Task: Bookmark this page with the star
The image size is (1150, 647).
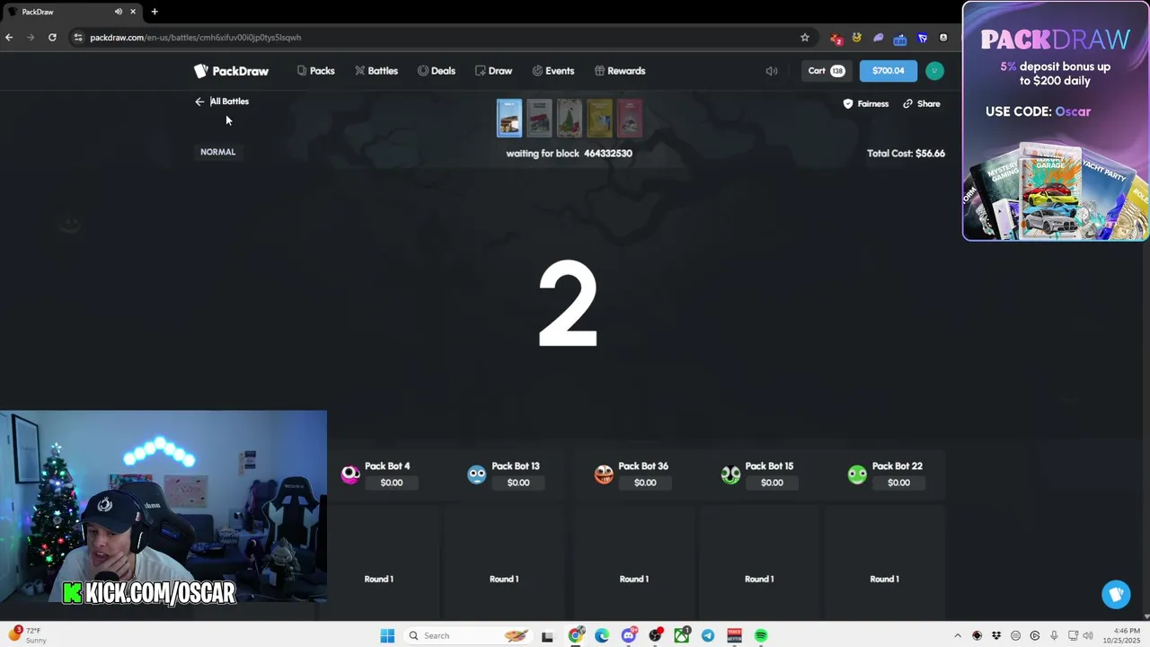Action: (805, 38)
